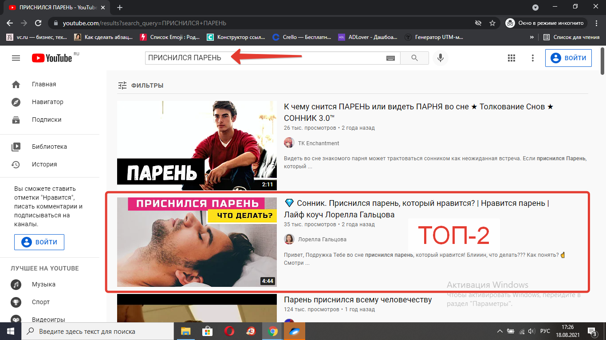606x340 pixels.
Task: Open the TK Enchantment channel link
Action: 319,143
